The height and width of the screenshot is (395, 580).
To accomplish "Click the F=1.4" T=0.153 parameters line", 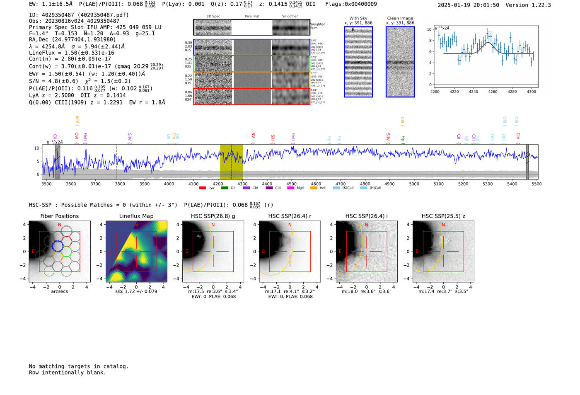I will click(92, 34).
